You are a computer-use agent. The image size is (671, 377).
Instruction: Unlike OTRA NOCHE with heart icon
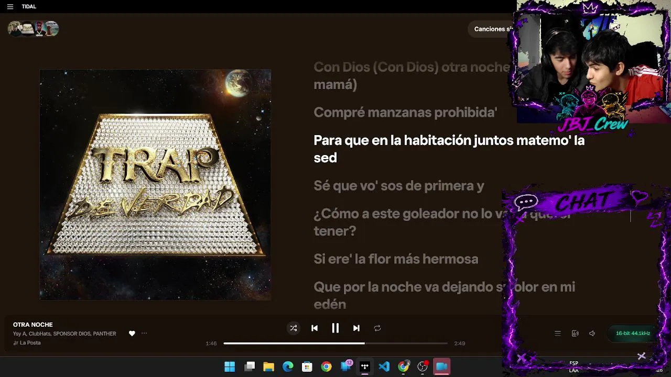coord(132,334)
